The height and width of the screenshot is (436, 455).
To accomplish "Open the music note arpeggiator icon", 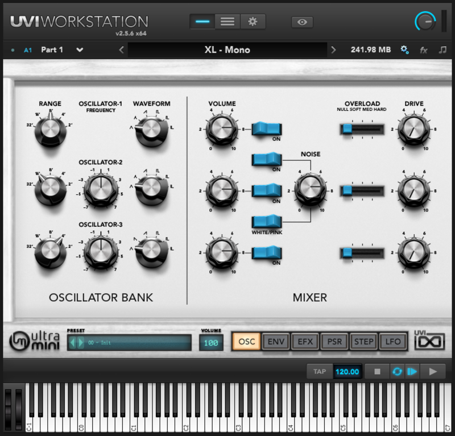I will tap(442, 50).
